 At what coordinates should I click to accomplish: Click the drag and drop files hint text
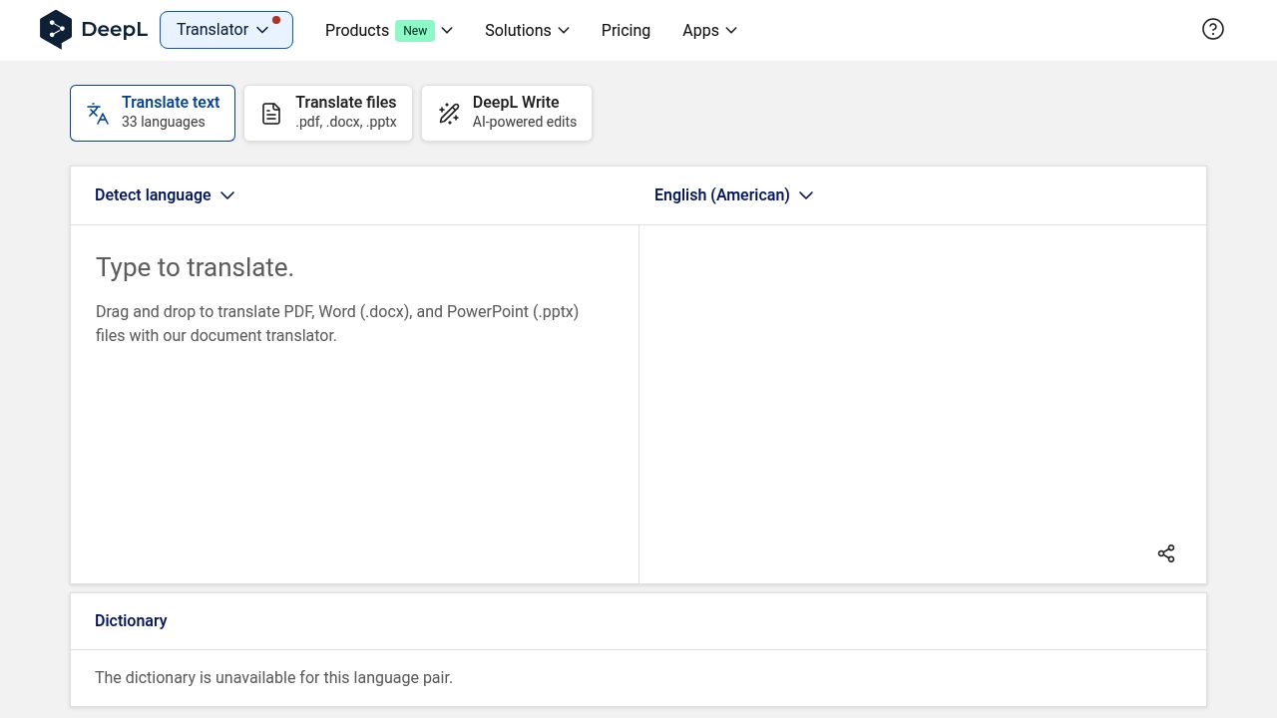coord(337,323)
